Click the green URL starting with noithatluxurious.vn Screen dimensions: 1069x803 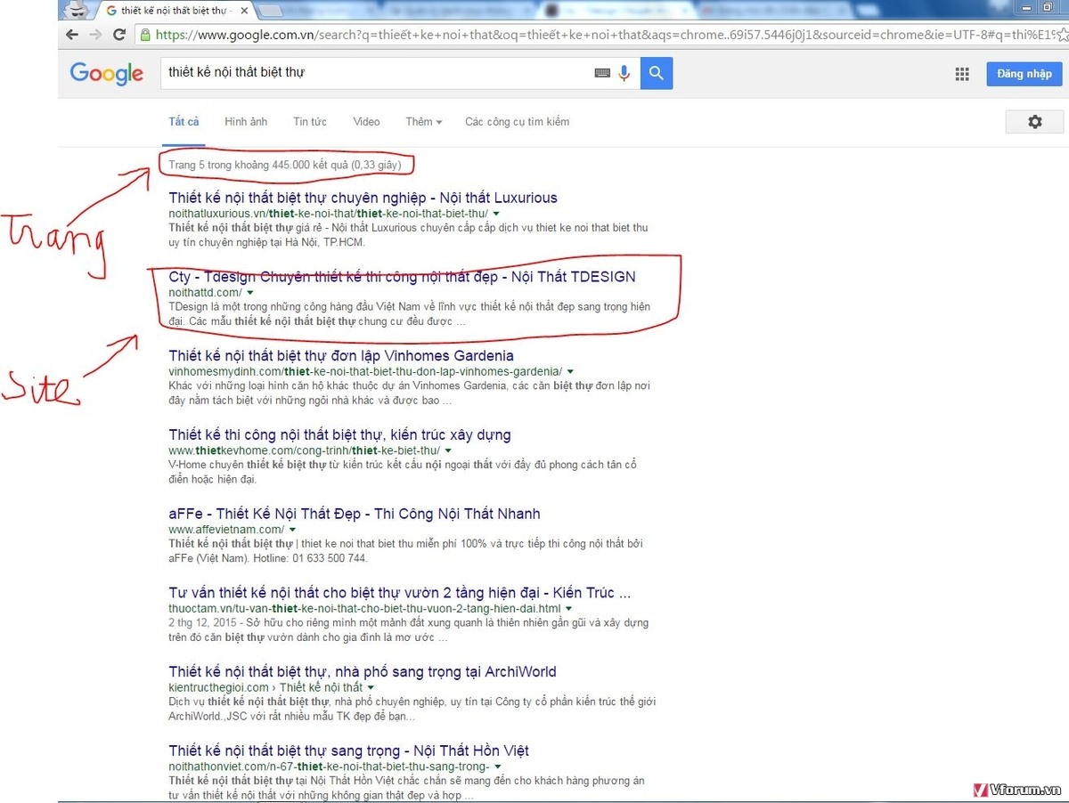click(x=328, y=215)
